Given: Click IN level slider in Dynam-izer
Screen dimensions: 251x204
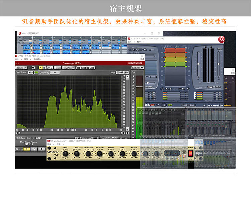Looking at the screenshot, I should 198,64.
